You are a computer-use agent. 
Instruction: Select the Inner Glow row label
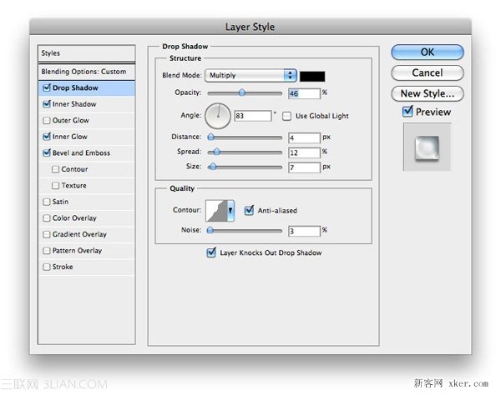69,137
